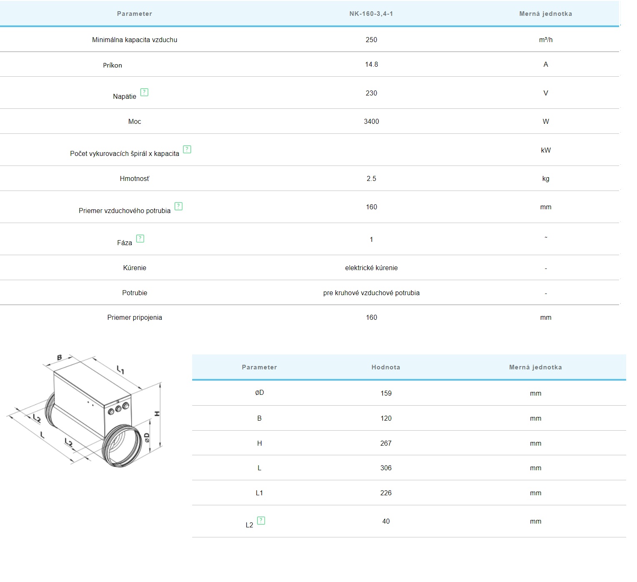Show the help tooltip for Fáza
This screenshot has height=582, width=637.
[x=140, y=238]
